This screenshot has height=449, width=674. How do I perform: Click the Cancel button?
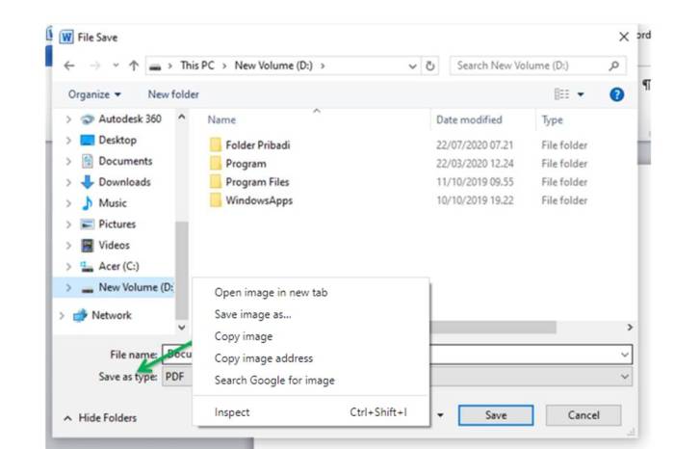click(x=583, y=415)
